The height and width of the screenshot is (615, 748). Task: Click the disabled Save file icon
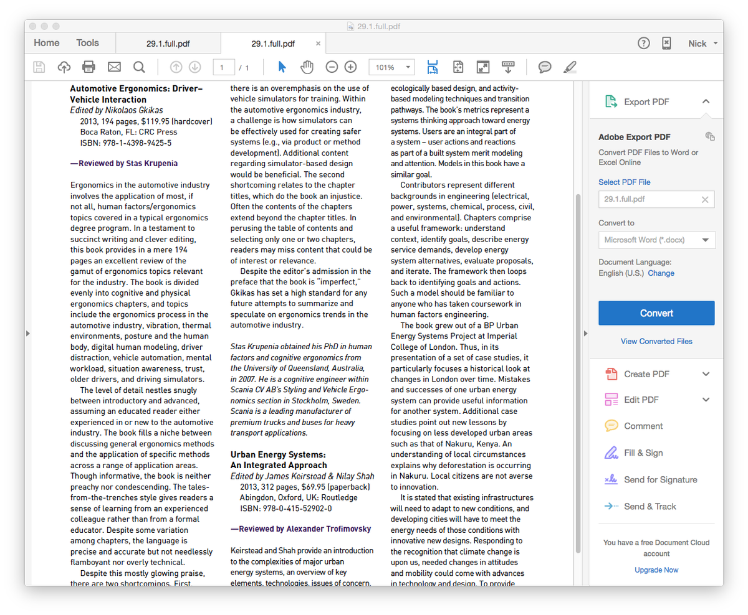39,67
